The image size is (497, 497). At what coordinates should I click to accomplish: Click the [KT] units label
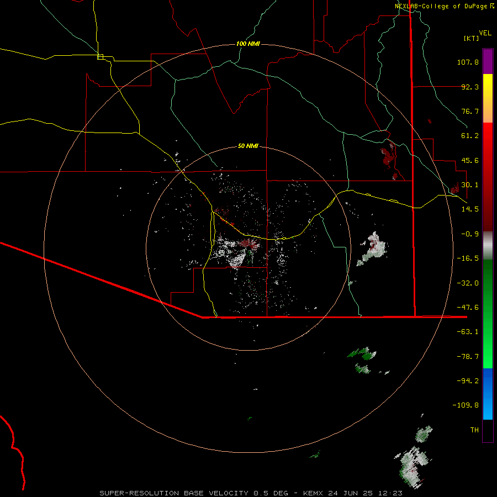[x=472, y=38]
